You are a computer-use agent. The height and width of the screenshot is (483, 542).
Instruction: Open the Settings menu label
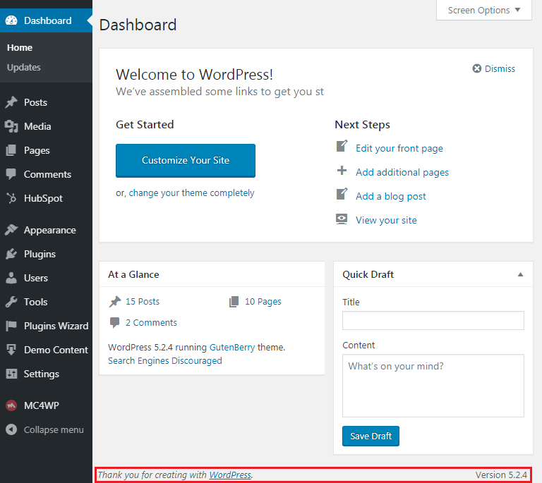coord(42,374)
